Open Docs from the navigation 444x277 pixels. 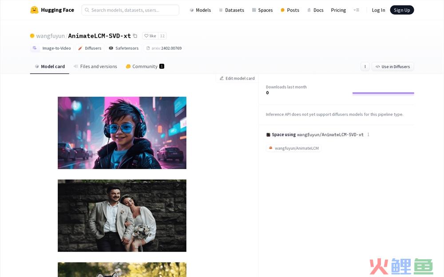tap(315, 10)
